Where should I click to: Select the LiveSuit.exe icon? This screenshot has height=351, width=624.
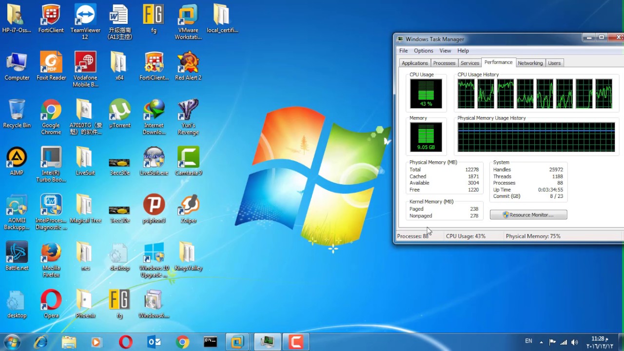(154, 161)
